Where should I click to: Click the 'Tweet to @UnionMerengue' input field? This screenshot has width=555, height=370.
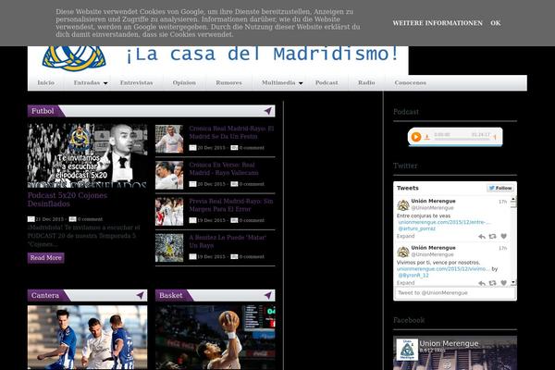455,293
